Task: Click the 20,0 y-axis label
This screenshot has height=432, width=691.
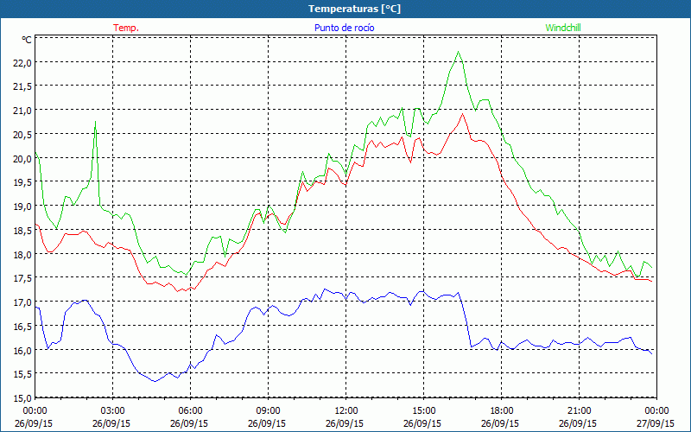Action: point(22,158)
